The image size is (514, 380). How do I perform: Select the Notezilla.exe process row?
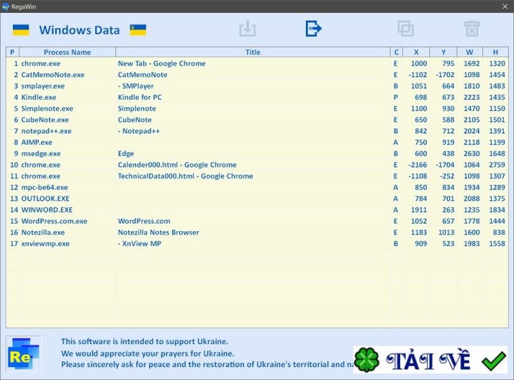point(258,232)
